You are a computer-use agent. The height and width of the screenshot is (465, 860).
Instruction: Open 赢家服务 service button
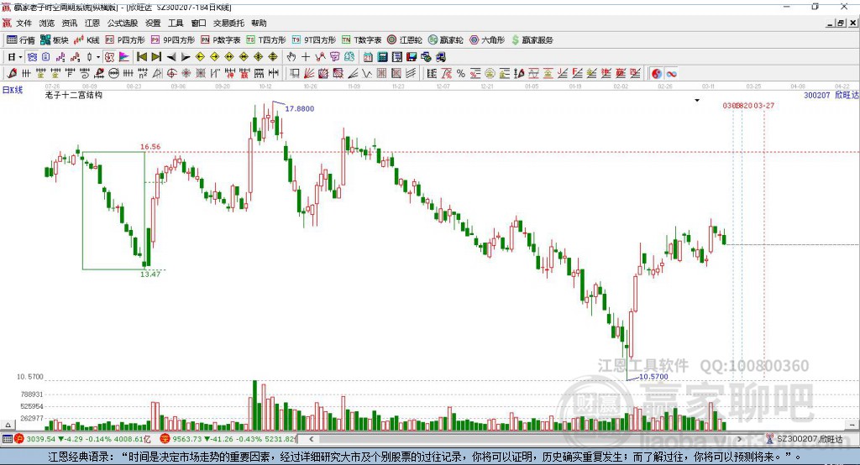pyautogui.click(x=532, y=40)
